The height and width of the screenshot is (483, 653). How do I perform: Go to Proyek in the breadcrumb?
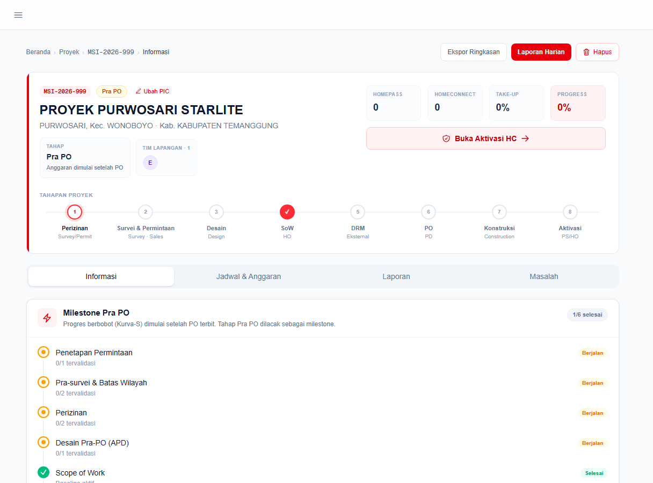(69, 52)
